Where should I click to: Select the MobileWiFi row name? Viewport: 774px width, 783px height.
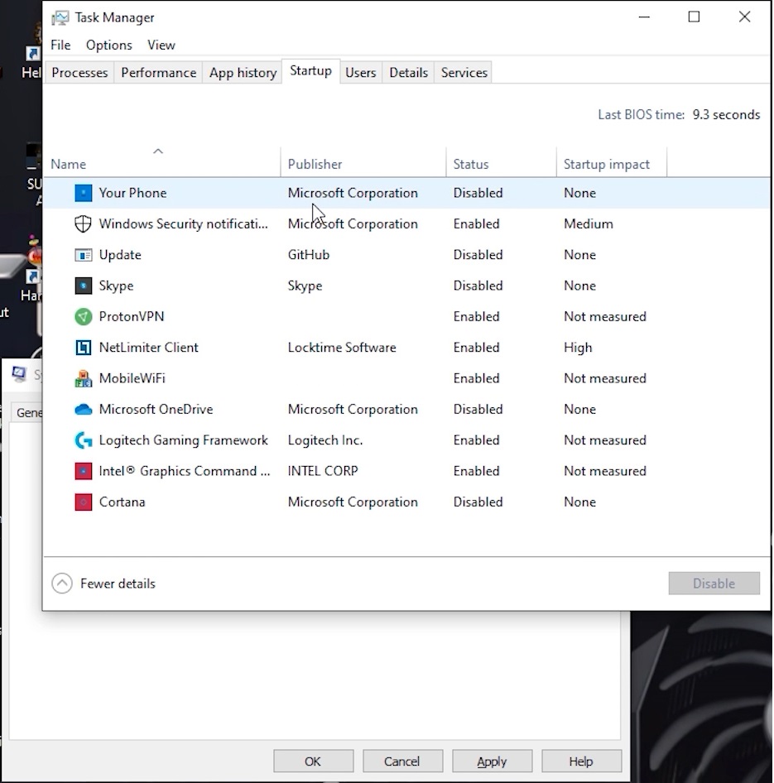tap(132, 378)
